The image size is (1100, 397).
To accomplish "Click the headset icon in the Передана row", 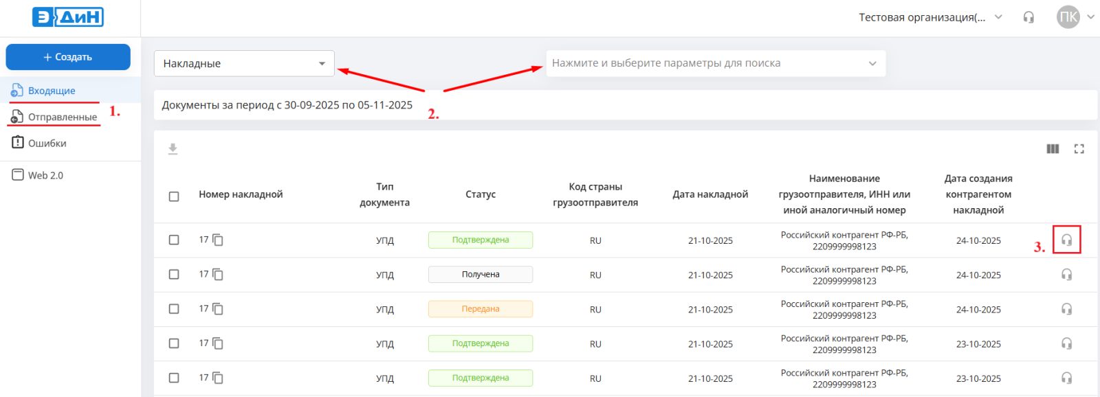I will (1066, 309).
